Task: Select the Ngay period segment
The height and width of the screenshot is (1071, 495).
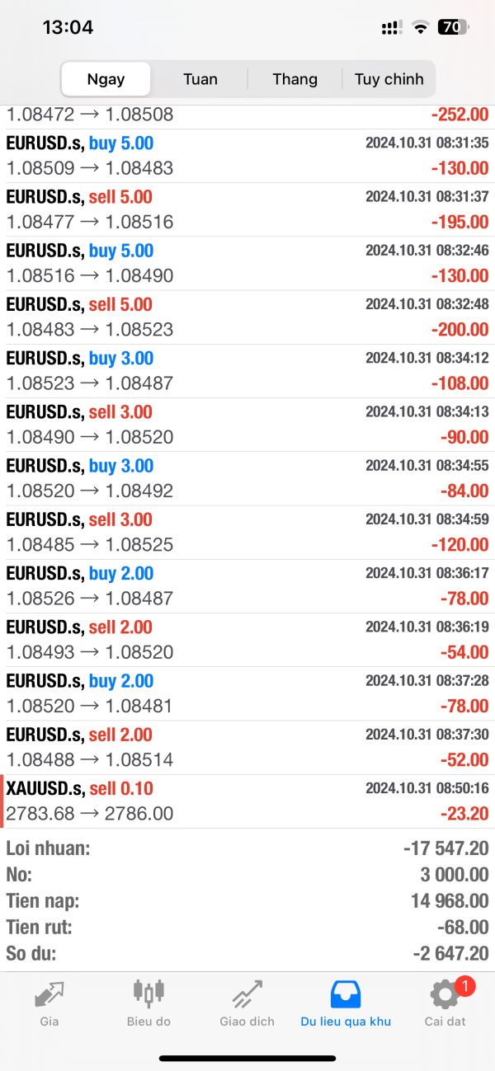Action: 106,79
